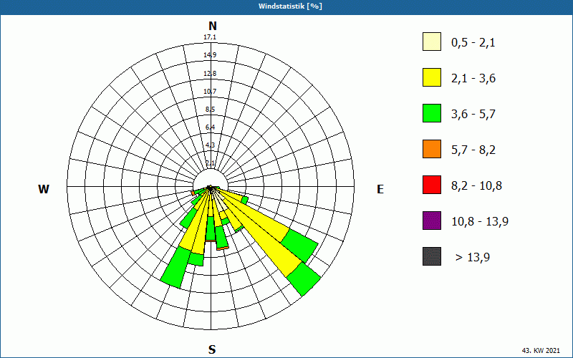Click the 4,3 ring scale value

pyautogui.click(x=210, y=145)
